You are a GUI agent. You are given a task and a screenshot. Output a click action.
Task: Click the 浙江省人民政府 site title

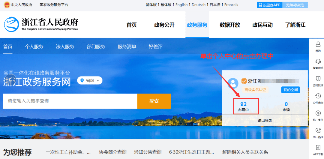point(50,22)
